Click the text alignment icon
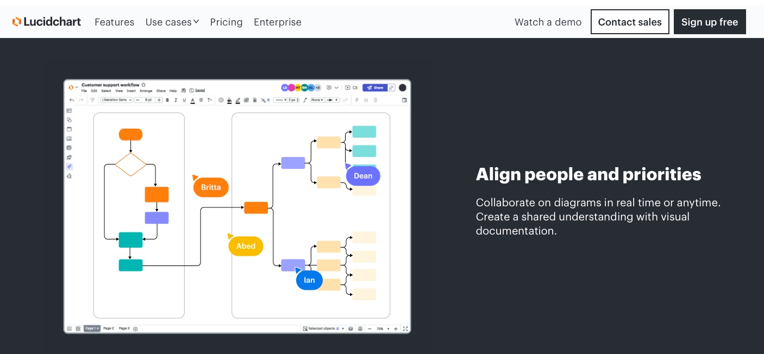Viewport: 764px width, 354px height. [201, 100]
